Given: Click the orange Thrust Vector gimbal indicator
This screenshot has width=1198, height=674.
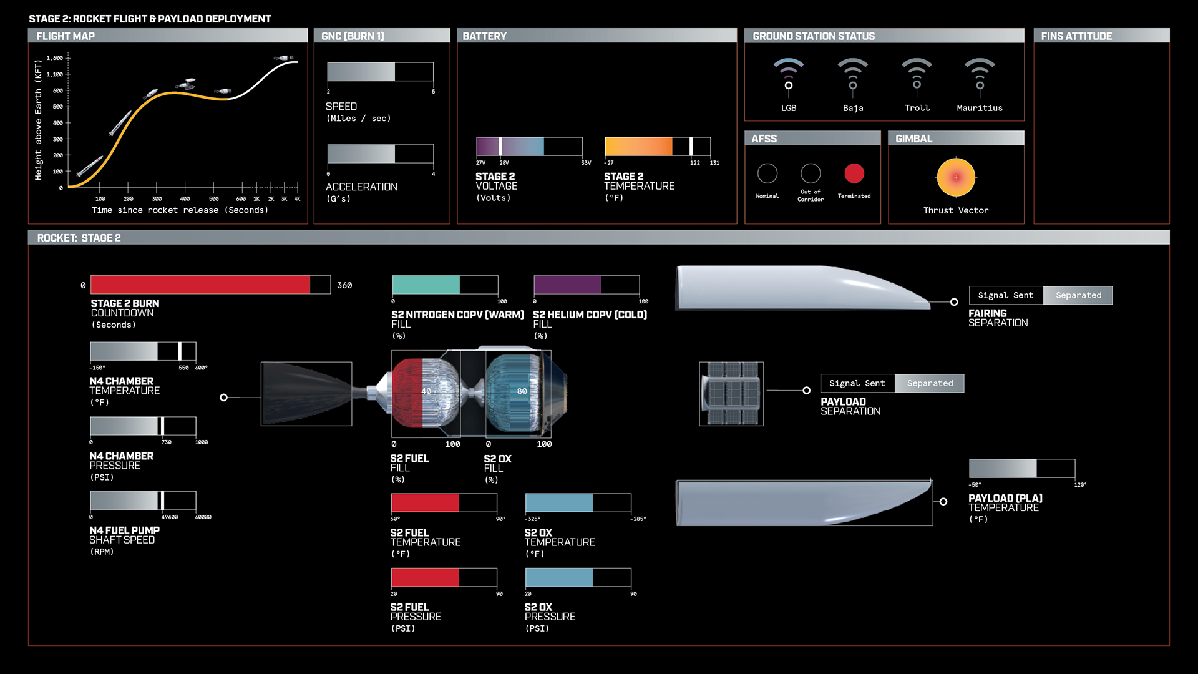Looking at the screenshot, I should click(x=955, y=177).
